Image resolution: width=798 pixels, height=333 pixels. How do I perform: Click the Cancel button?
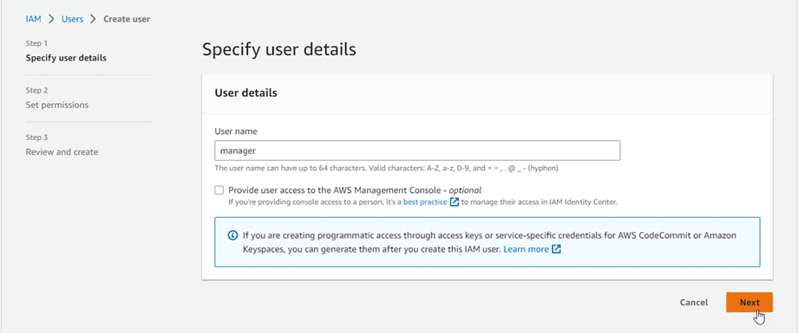tap(694, 302)
